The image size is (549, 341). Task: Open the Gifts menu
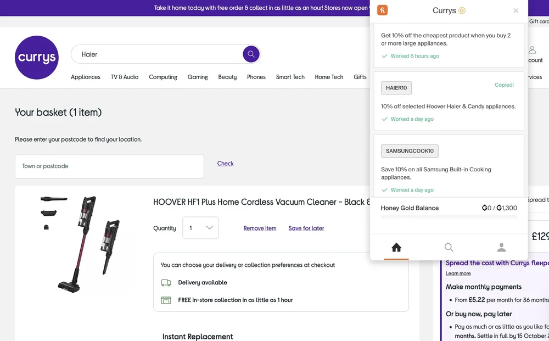(360, 77)
